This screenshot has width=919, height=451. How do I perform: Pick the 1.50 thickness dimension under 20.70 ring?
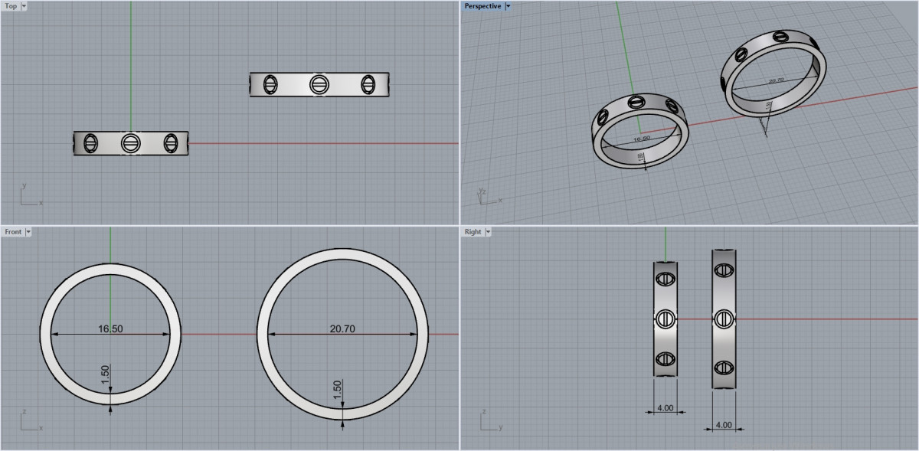[338, 391]
